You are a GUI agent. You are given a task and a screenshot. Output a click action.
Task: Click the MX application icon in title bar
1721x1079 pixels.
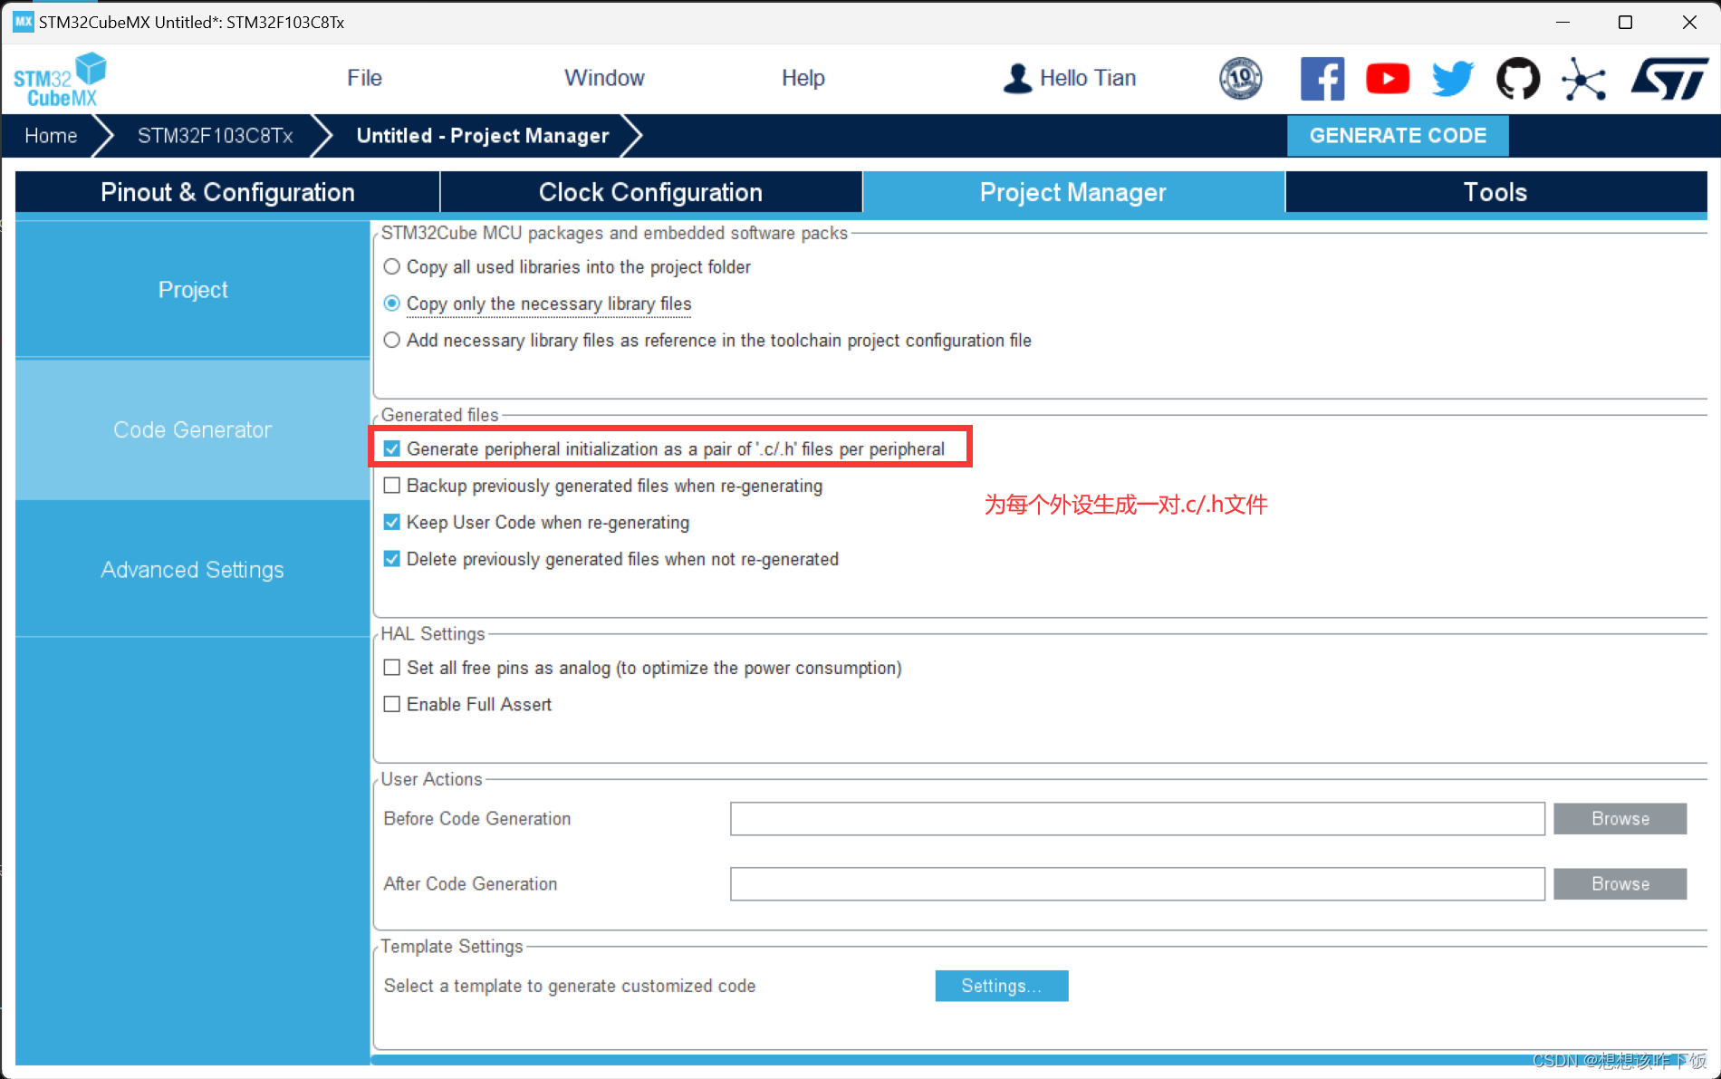coord(23,22)
